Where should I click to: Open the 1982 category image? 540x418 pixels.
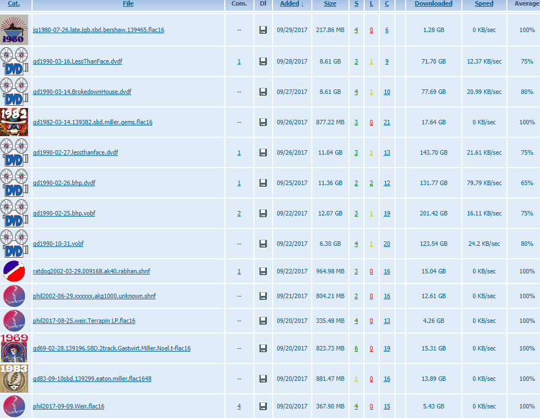[x=14, y=122]
